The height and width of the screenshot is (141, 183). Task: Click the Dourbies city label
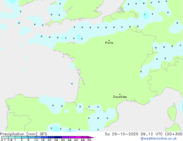(x=120, y=97)
